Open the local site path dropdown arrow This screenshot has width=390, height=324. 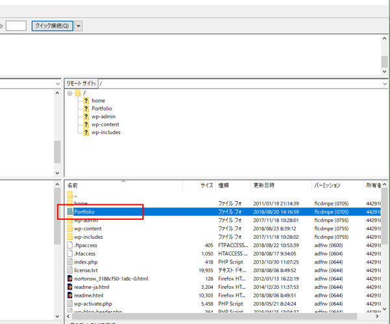coord(58,84)
